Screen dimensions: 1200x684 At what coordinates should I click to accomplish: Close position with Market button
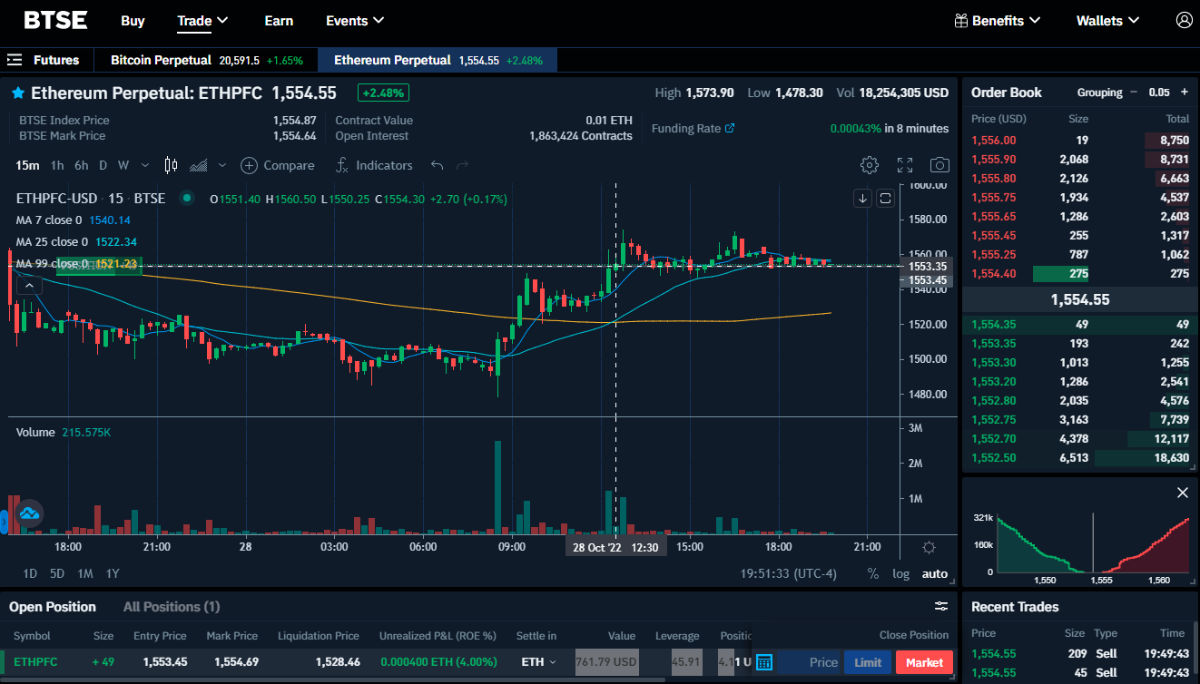[924, 662]
